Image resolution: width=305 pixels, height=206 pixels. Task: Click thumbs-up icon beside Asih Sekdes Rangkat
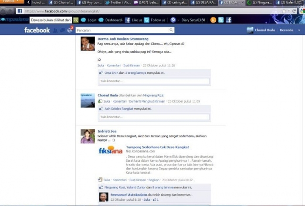101,109
